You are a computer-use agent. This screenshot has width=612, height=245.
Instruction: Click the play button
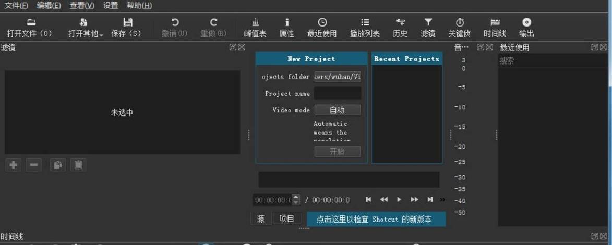coord(399,200)
